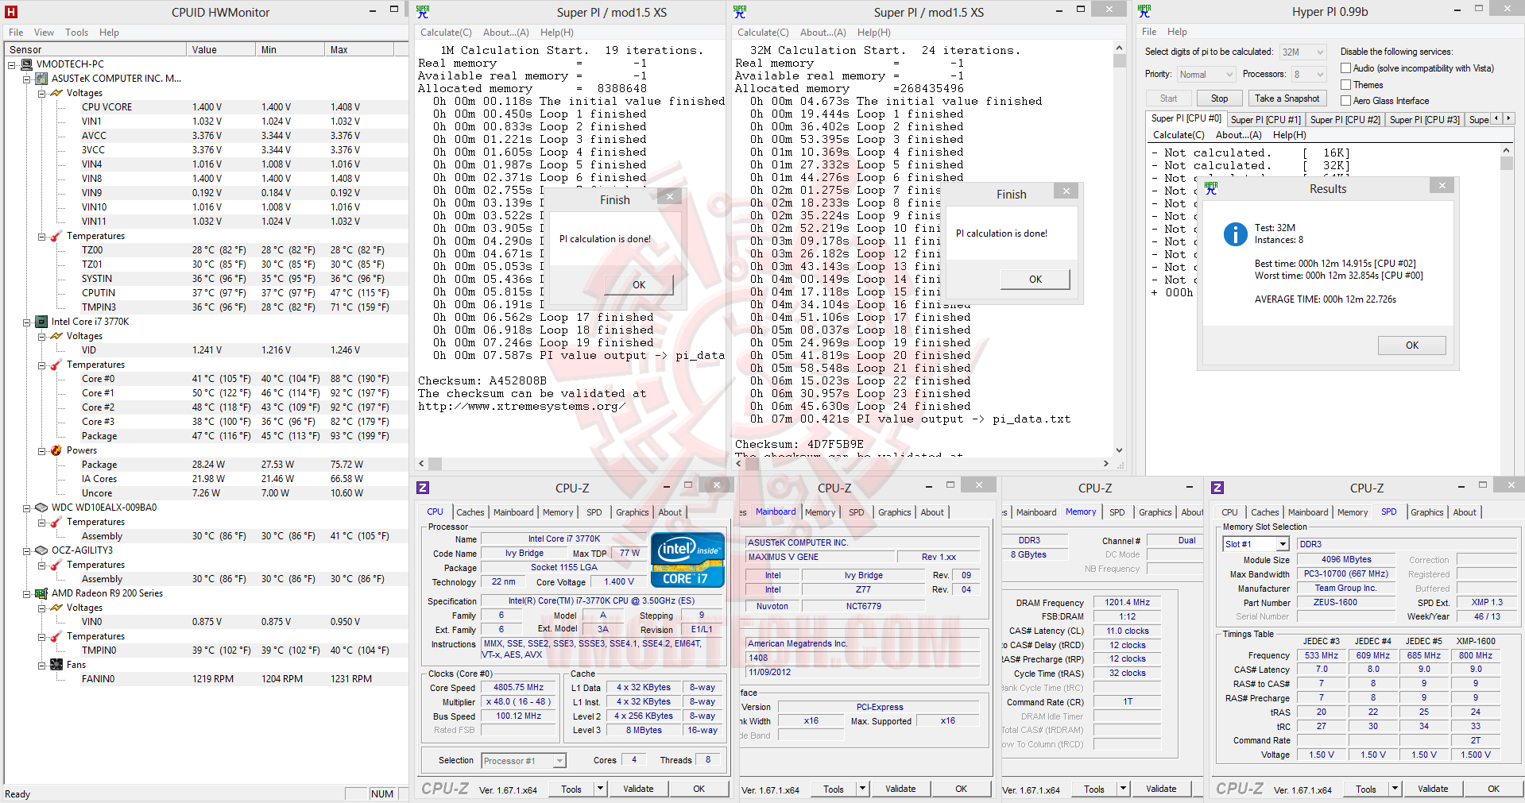Switch to Graphics tab in the CPU-Z SPD window
The height and width of the screenshot is (803, 1525).
[x=1426, y=512]
